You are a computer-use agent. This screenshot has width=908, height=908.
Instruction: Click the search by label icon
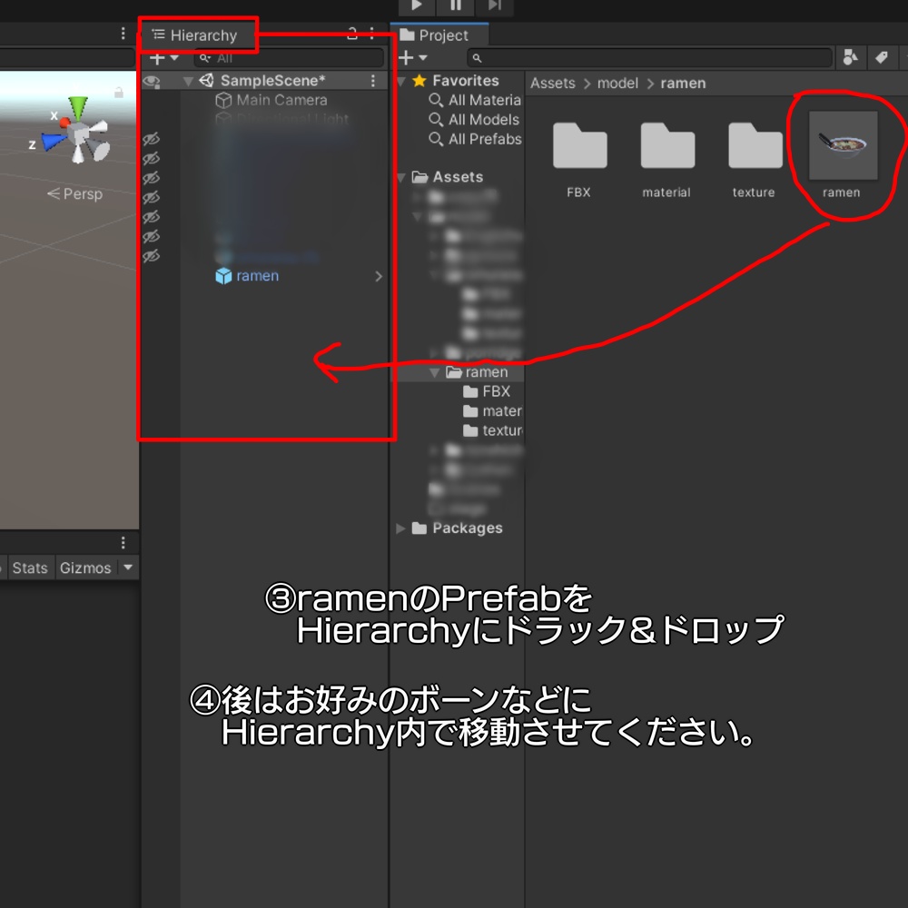point(882,57)
